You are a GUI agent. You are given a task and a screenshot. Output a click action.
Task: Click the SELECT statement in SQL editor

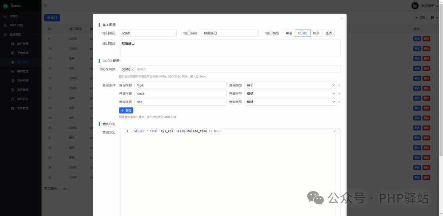178,131
